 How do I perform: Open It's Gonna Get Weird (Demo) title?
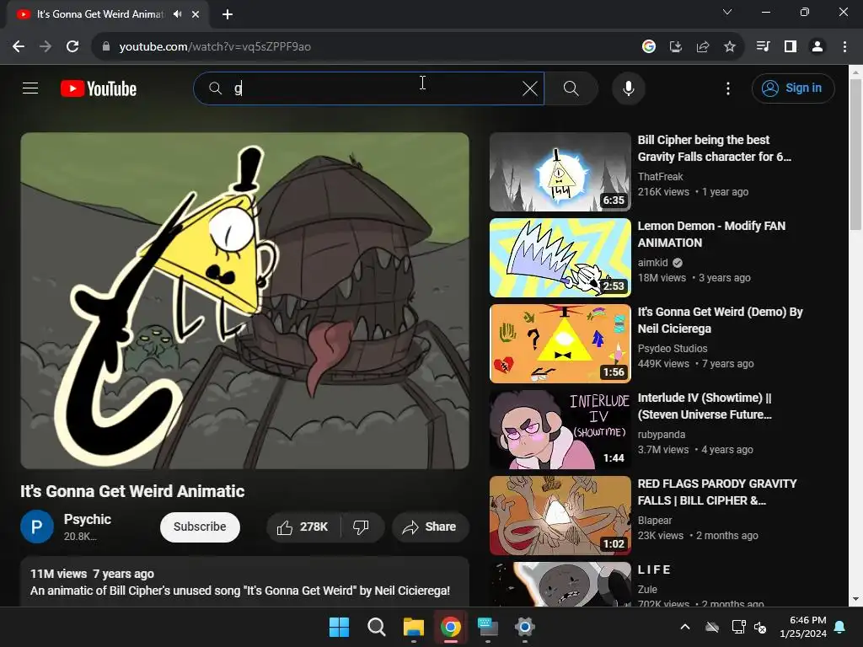pyautogui.click(x=720, y=319)
